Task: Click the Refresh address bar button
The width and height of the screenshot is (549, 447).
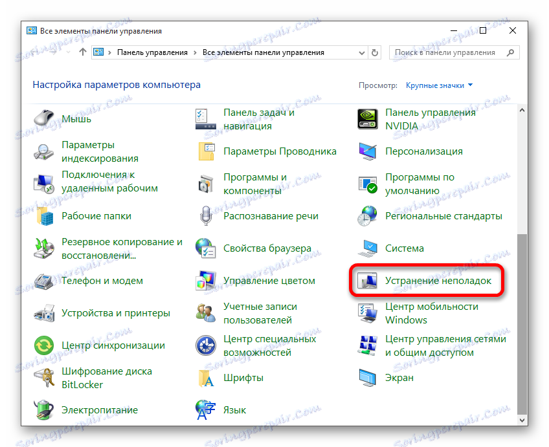Action: tap(375, 53)
